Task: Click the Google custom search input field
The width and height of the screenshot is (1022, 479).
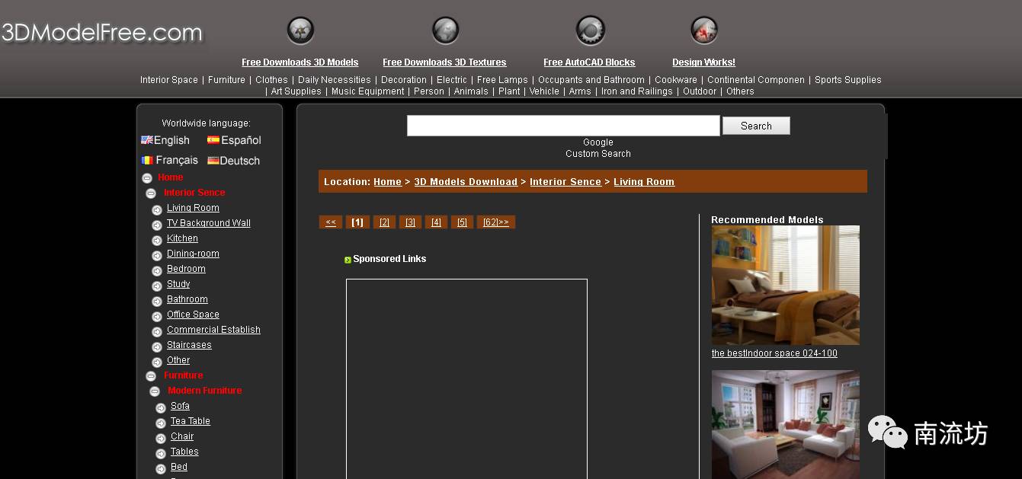Action: pos(563,126)
